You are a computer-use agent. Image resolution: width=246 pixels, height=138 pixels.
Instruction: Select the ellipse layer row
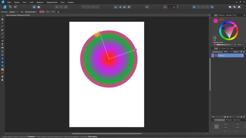pyautogui.click(x=228, y=55)
